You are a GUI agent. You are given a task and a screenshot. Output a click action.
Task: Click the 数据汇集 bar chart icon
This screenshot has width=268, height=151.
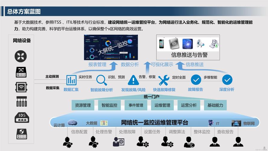click(x=71, y=80)
